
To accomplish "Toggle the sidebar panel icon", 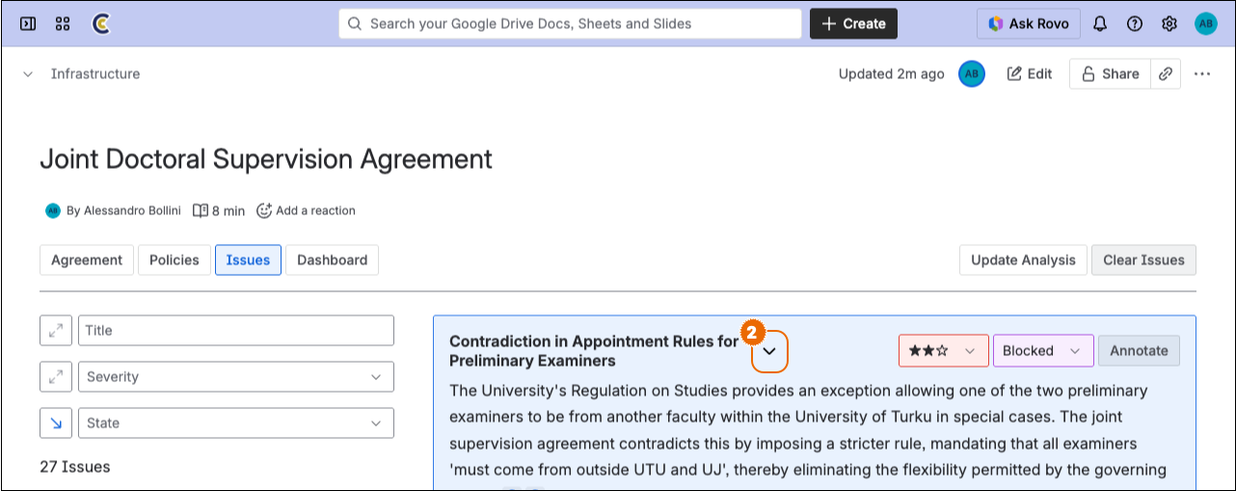I will pyautogui.click(x=28, y=23).
